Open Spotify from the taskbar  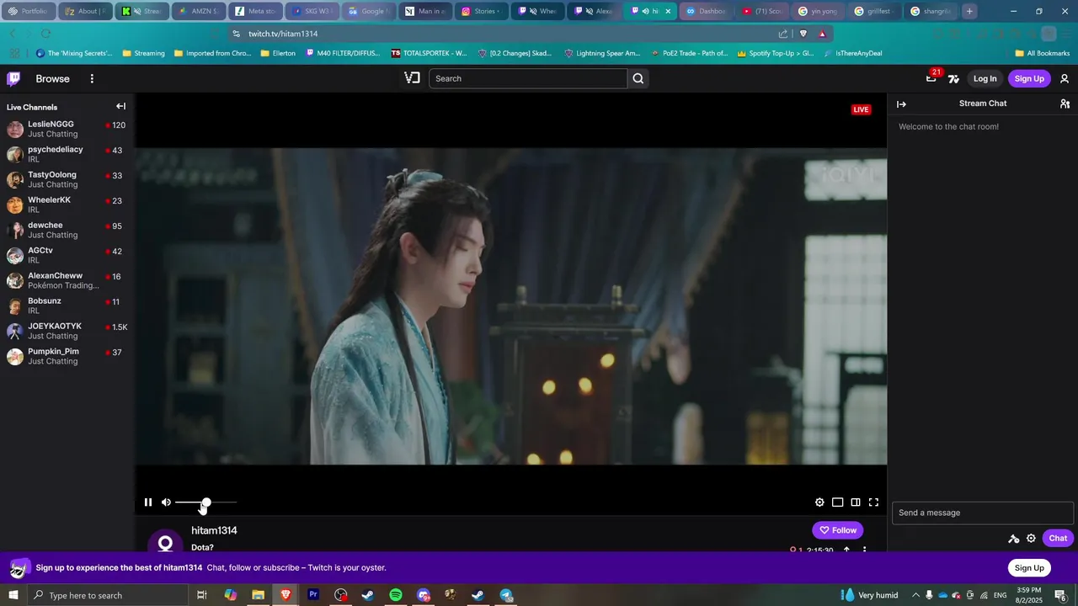click(396, 595)
